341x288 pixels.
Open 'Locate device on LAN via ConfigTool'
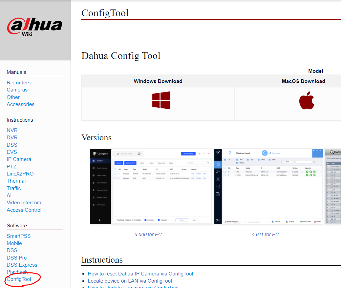(x=130, y=281)
